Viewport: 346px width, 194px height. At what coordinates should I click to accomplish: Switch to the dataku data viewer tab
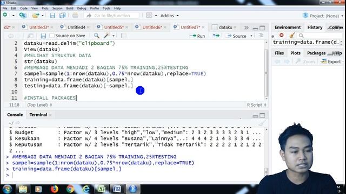click(225, 27)
